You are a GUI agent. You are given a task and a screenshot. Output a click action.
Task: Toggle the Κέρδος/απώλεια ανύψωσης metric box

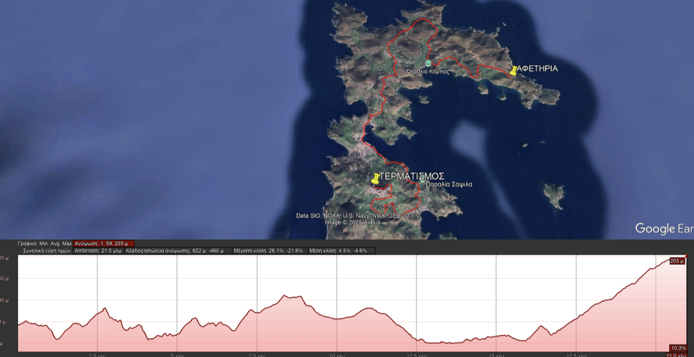point(177,250)
